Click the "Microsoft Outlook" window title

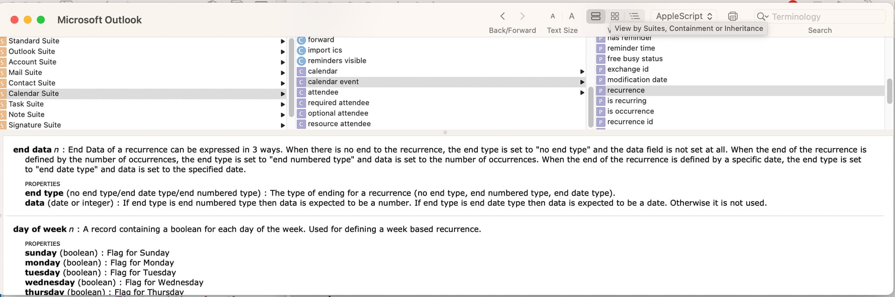coord(99,20)
